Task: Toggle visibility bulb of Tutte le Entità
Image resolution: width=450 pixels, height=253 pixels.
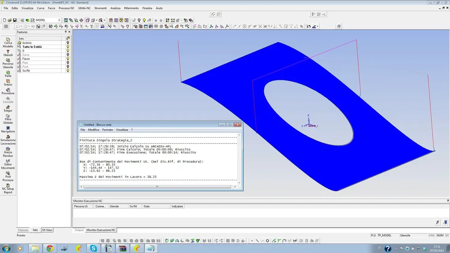Action: (x=68, y=47)
